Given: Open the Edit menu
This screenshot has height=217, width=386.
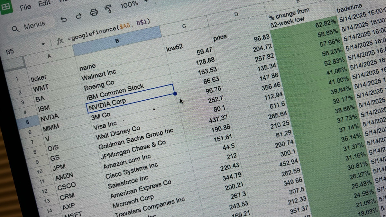Looking at the screenshot, I should (x=44, y=4).
